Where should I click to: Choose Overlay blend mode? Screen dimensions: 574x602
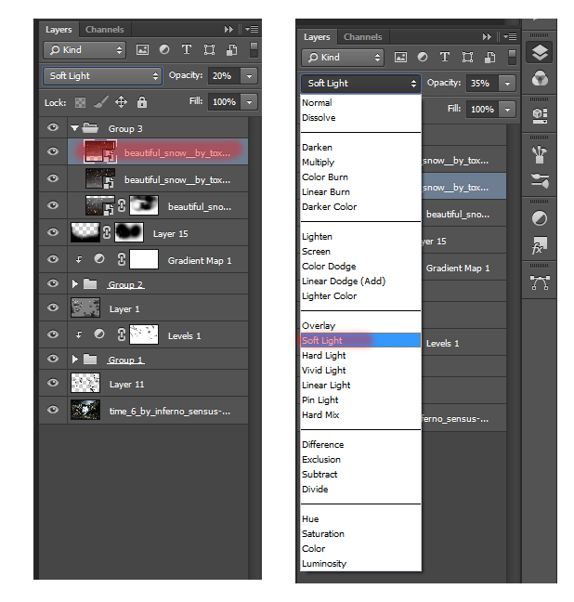[319, 326]
